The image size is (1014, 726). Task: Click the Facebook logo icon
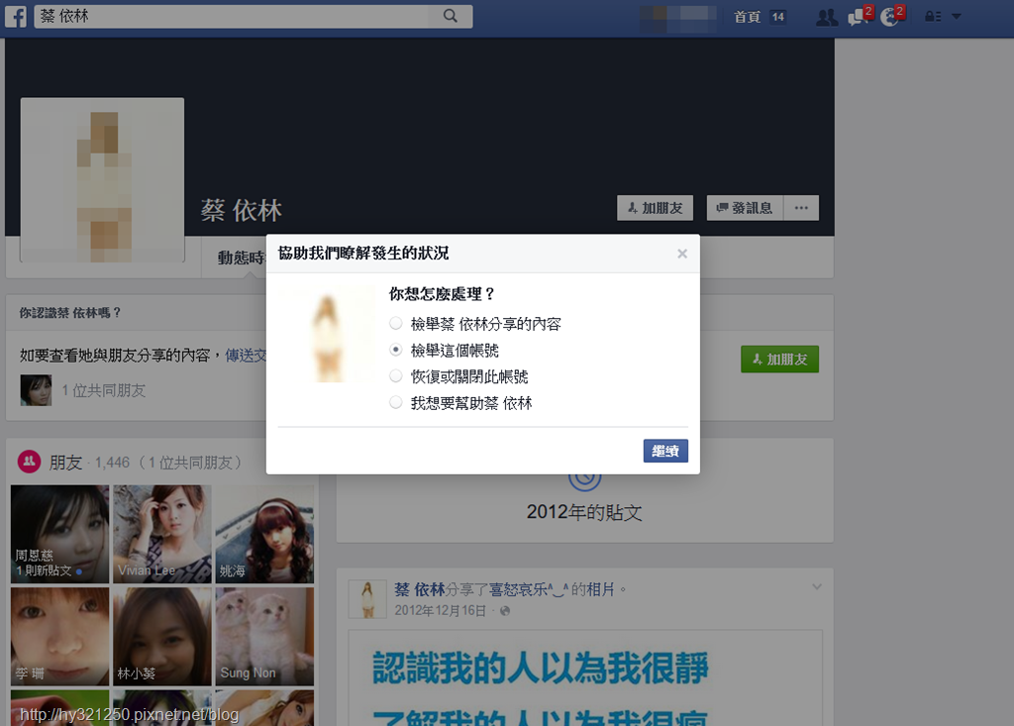click(16, 16)
